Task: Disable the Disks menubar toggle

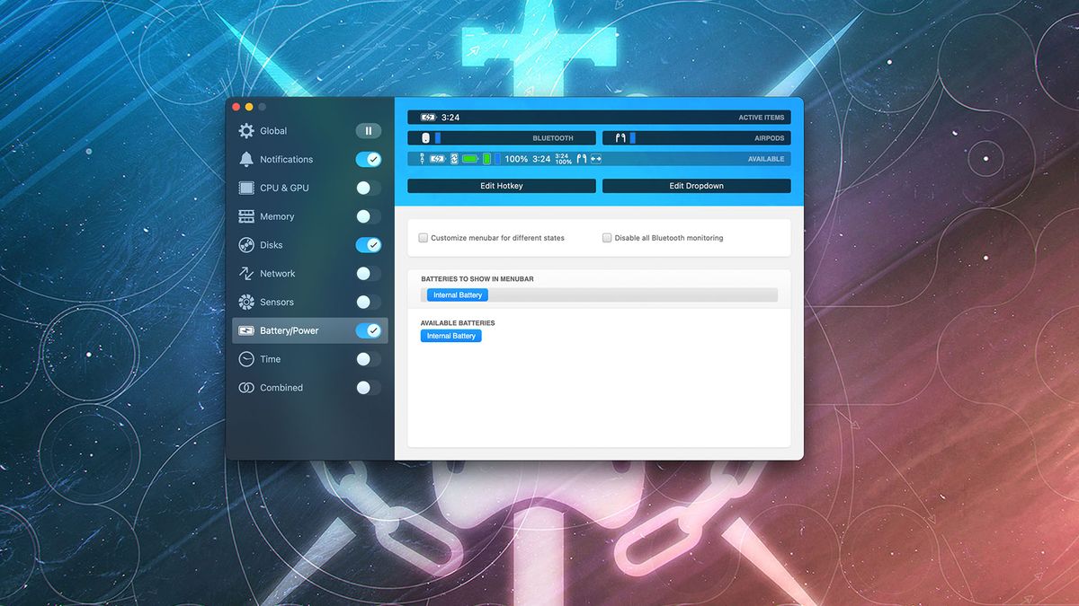Action: click(369, 244)
